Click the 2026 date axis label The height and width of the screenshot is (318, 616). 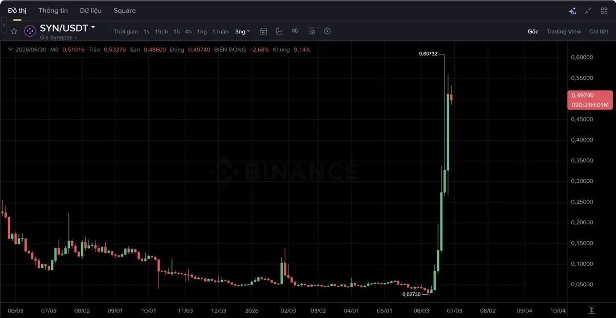pyautogui.click(x=252, y=311)
